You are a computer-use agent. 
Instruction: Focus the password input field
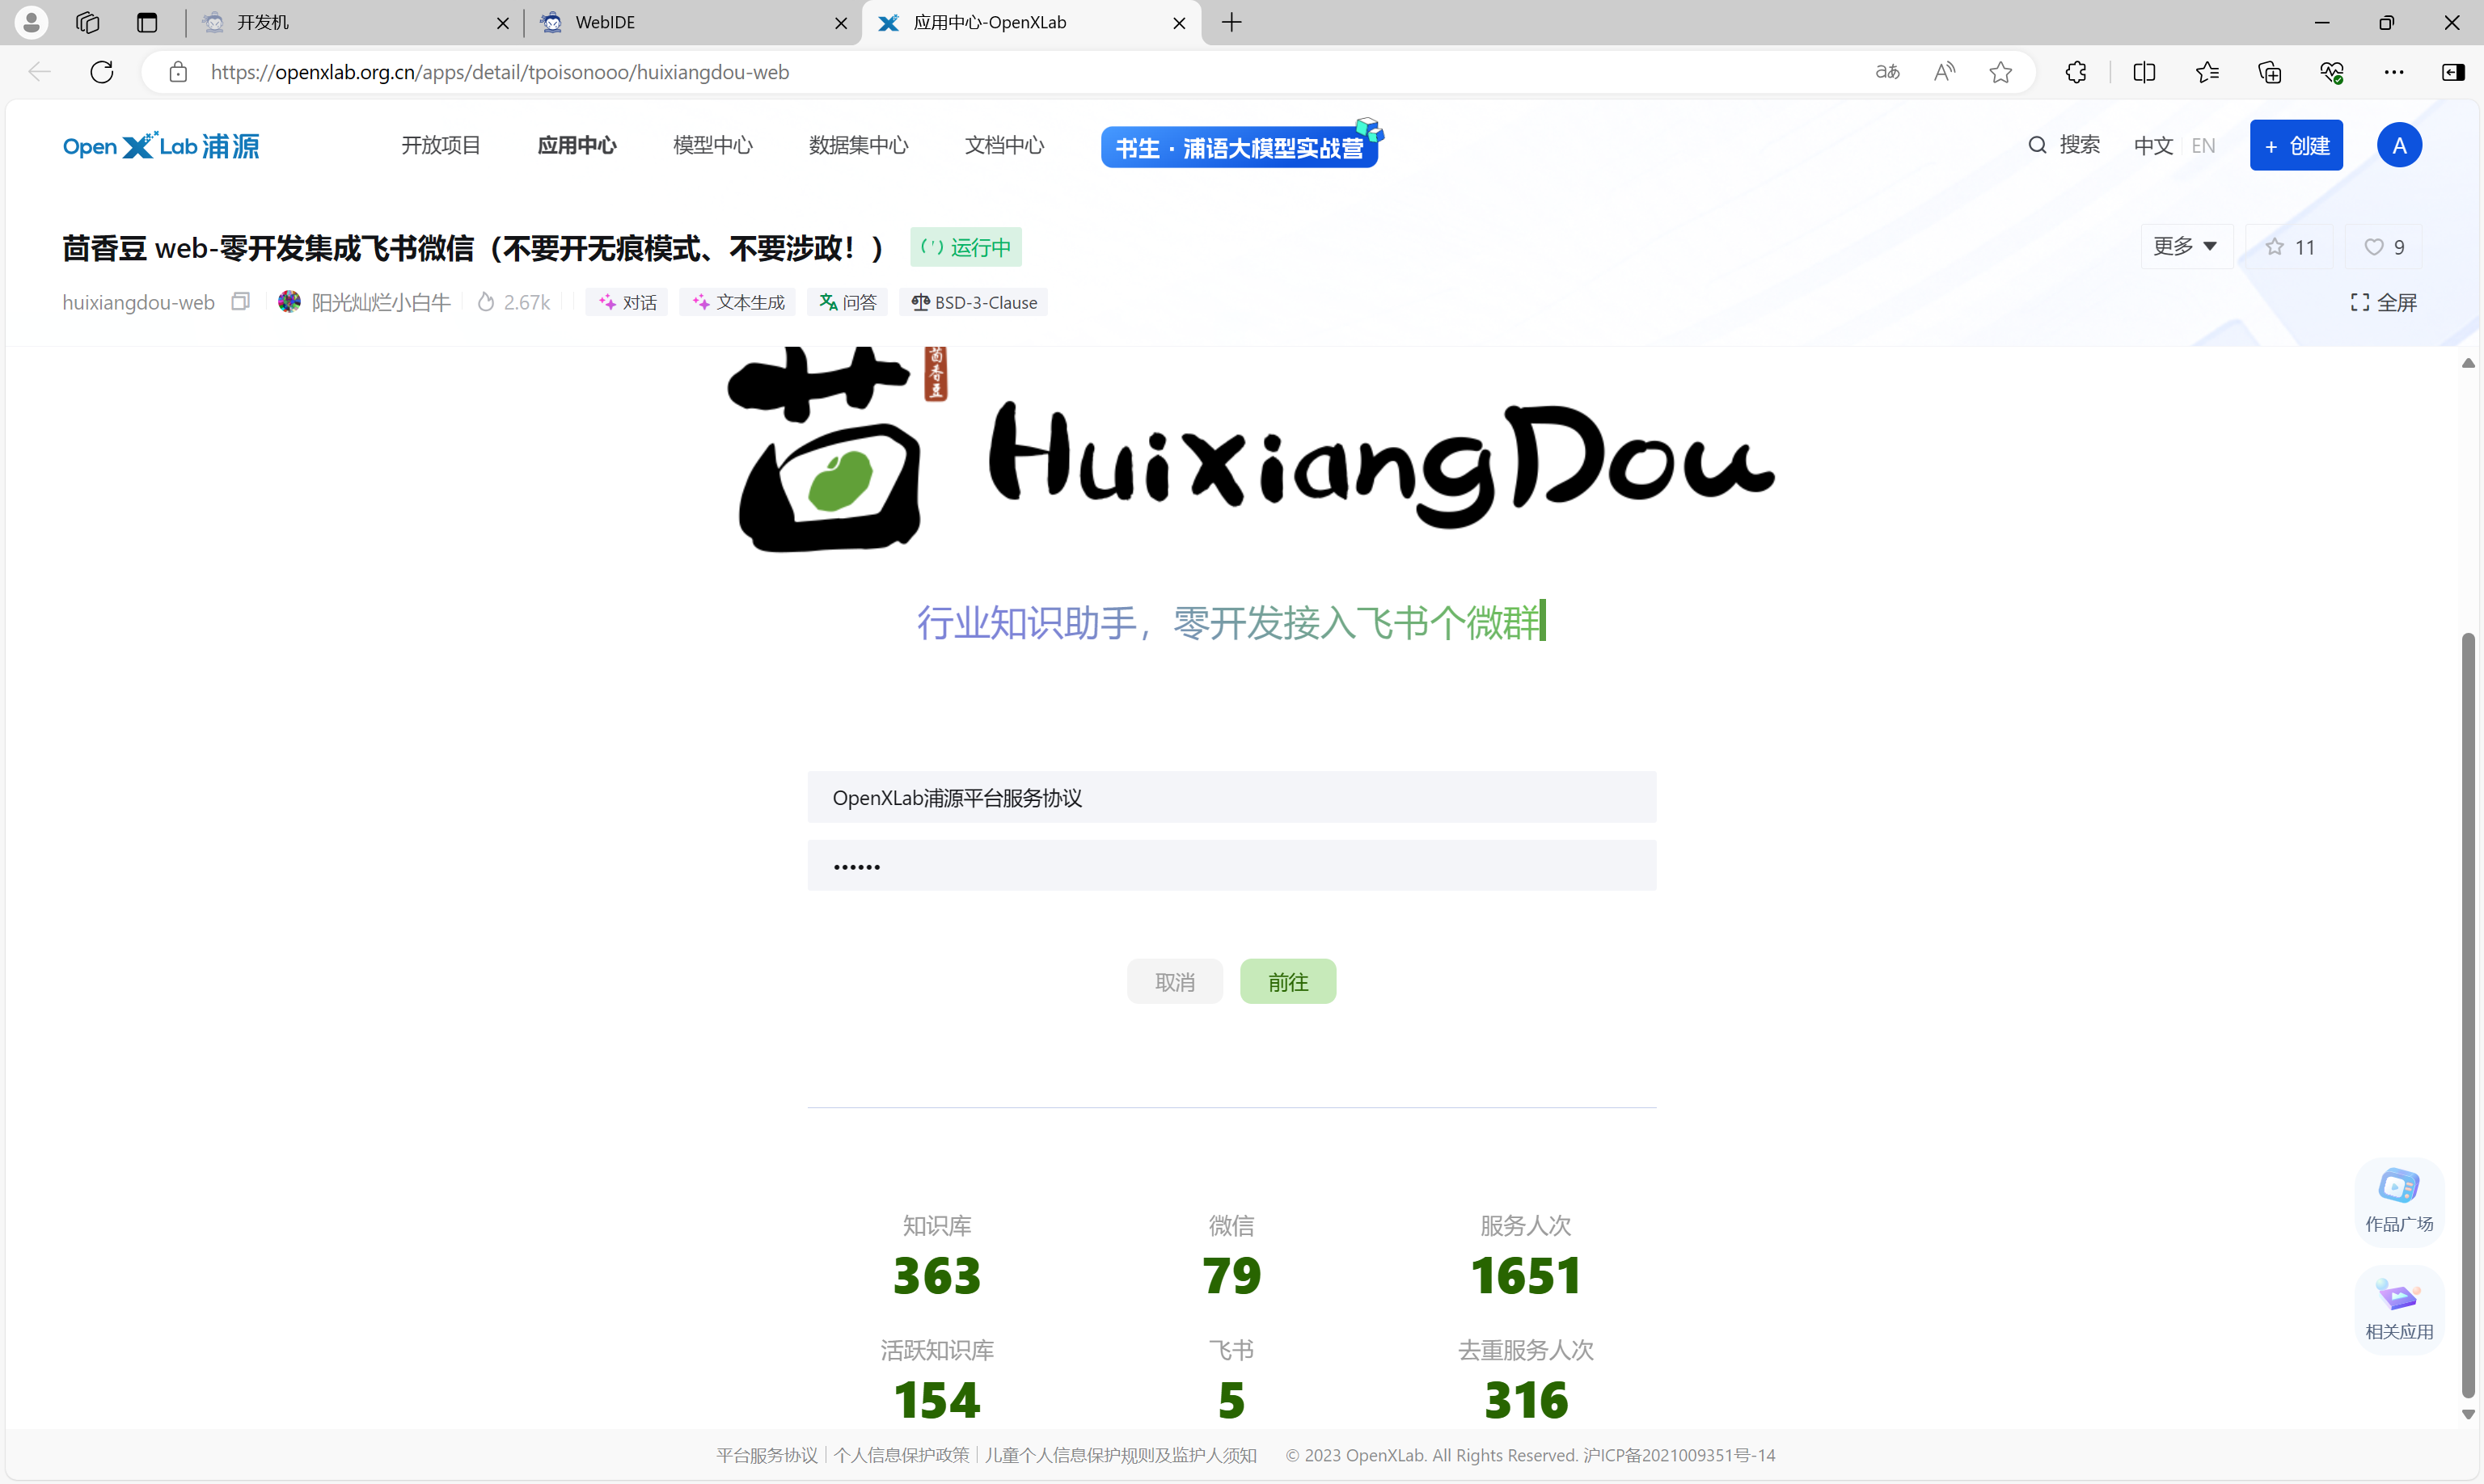pos(1231,866)
